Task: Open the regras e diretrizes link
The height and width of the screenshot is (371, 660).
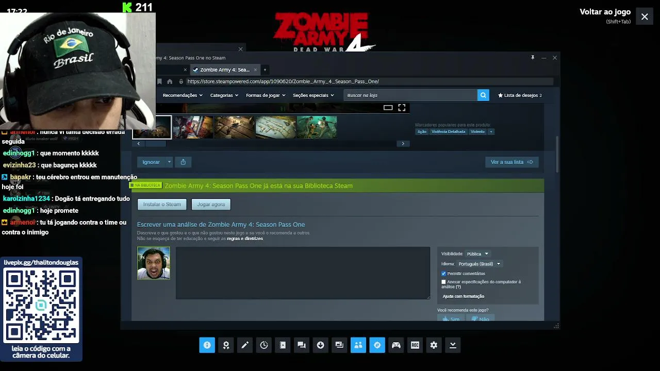Action: pyautogui.click(x=245, y=239)
